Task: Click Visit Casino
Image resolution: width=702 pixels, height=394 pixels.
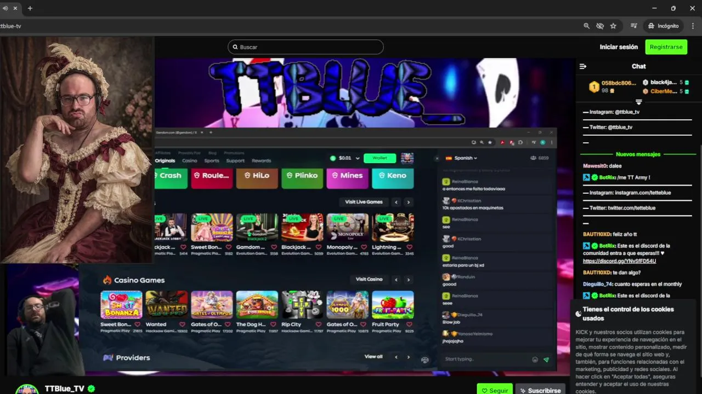Action: click(x=369, y=280)
